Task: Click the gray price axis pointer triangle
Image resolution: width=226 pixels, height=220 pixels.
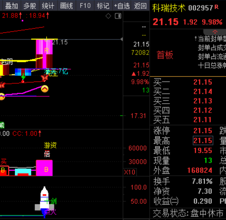Action: coord(122,39)
